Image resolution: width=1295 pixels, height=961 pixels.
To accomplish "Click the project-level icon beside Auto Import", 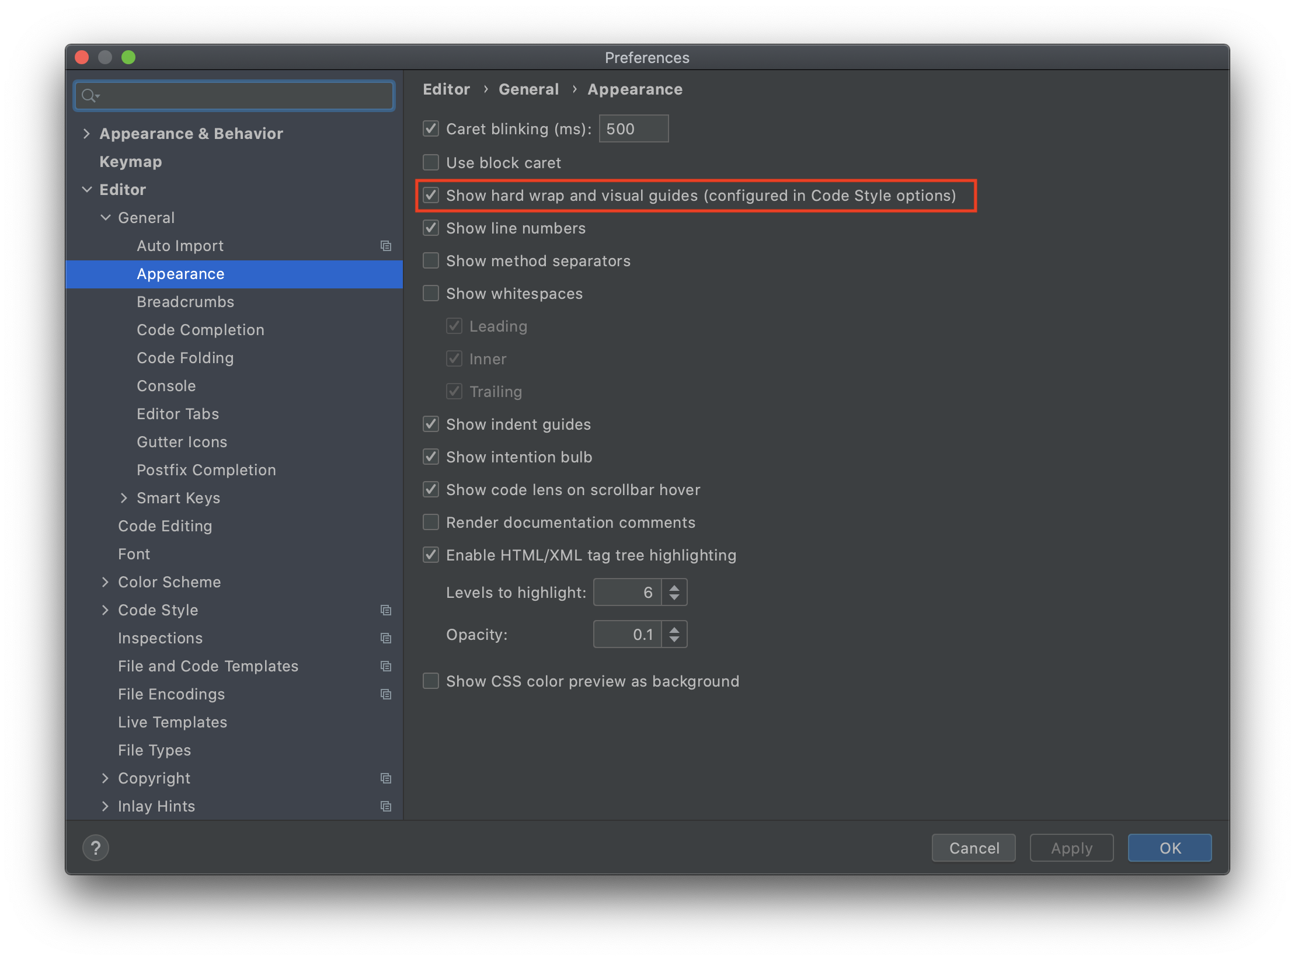I will (x=386, y=246).
